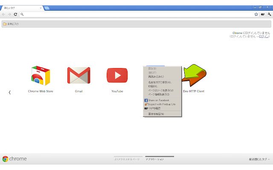Image resolution: width=273 pixels, height=170 pixels.
Task: Click the address bar input
Action: (138, 14)
